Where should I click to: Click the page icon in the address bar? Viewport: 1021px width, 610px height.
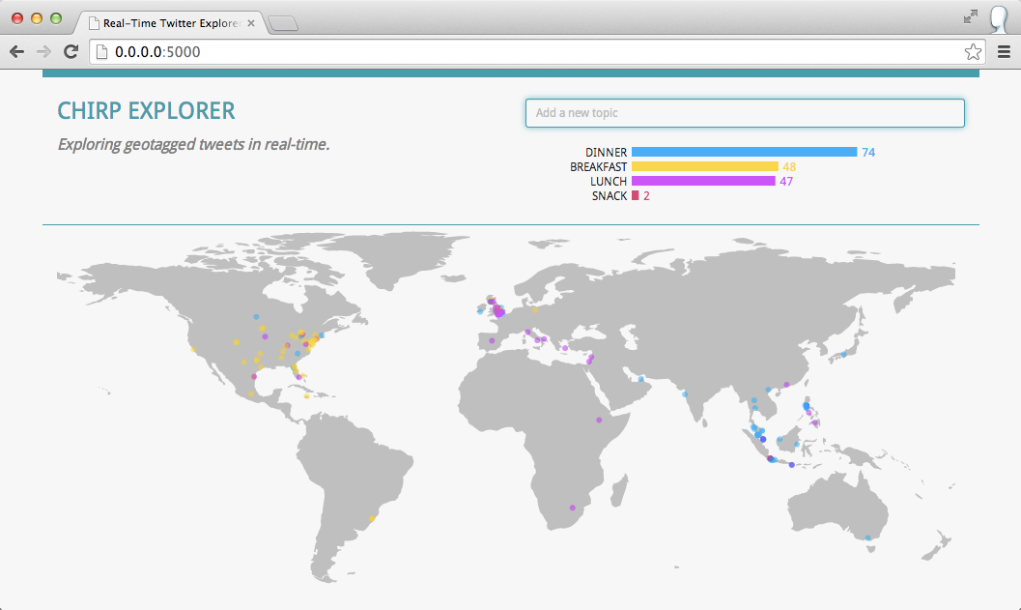101,51
